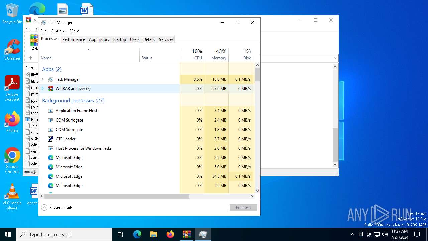Click the network tray icon

377,234
